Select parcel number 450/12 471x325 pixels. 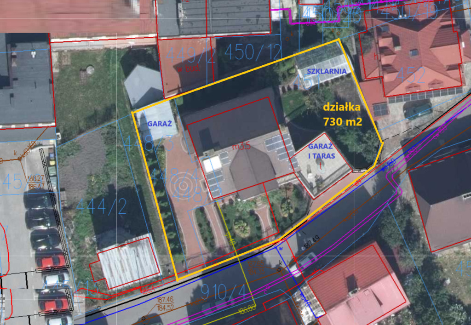click(x=253, y=52)
